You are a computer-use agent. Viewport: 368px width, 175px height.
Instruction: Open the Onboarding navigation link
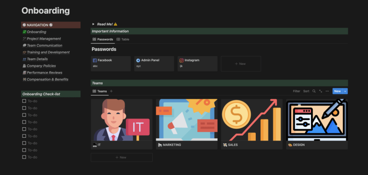36,32
